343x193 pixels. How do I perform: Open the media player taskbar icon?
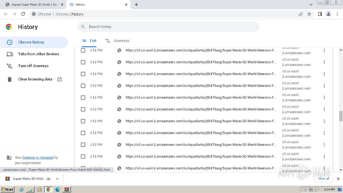tap(39, 190)
